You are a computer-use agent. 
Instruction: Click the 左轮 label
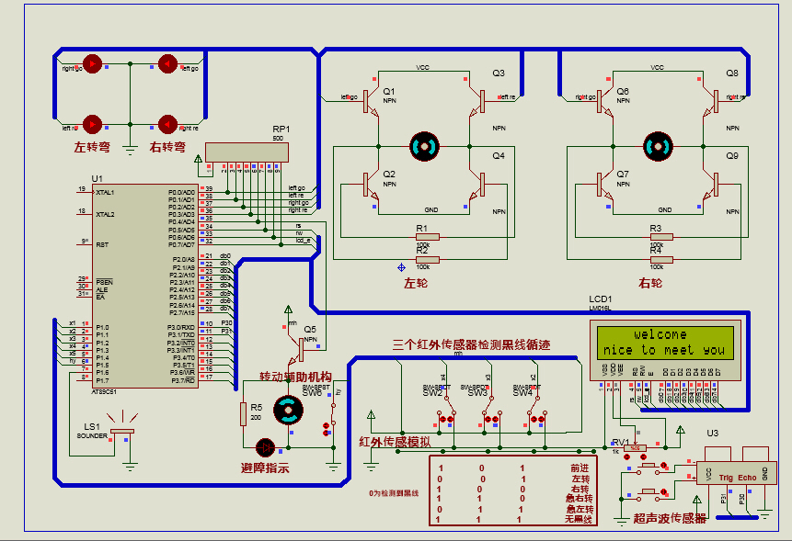[416, 283]
